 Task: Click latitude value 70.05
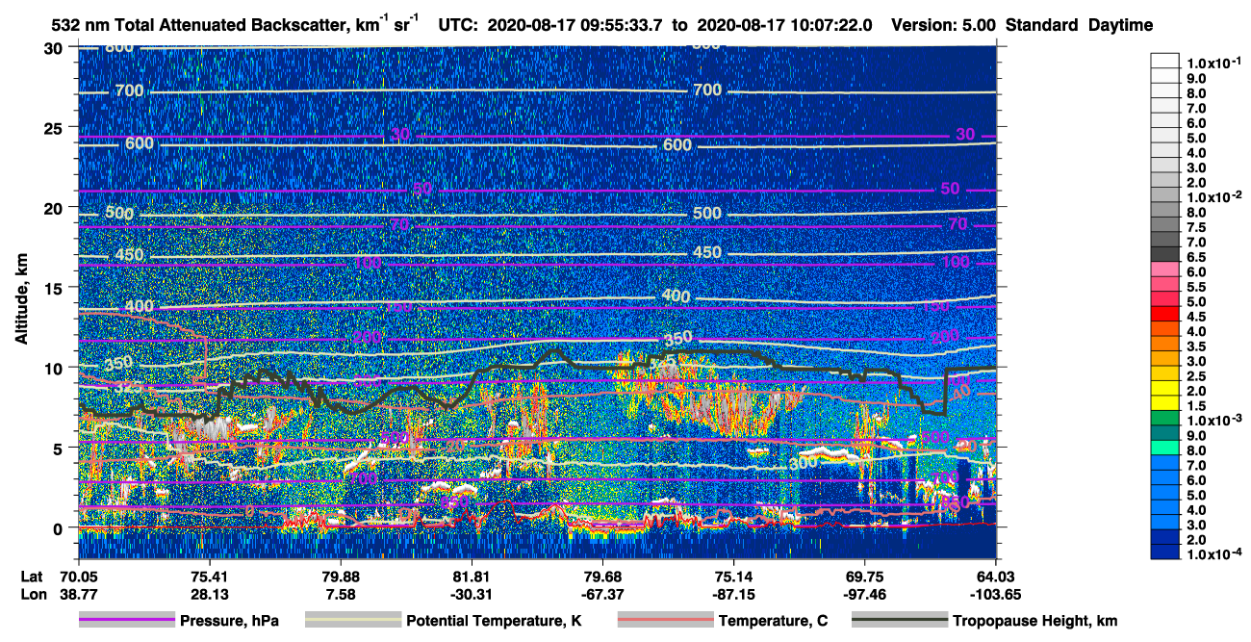click(78, 576)
